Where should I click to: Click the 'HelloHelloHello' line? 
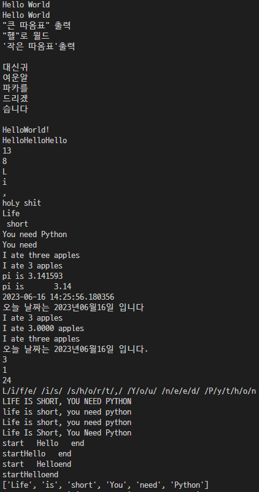(34, 140)
